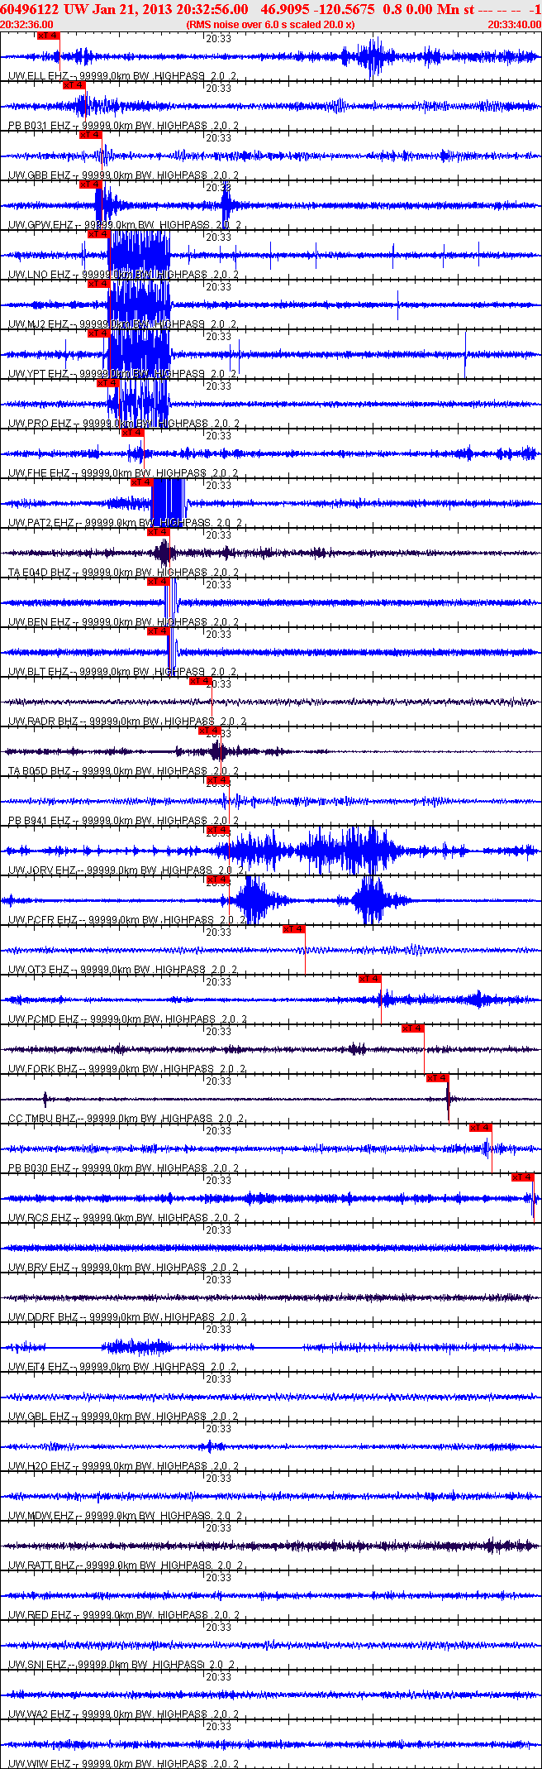Click the red pick marker on UW.RCS trace
542x1769 pixels.
point(523,1177)
